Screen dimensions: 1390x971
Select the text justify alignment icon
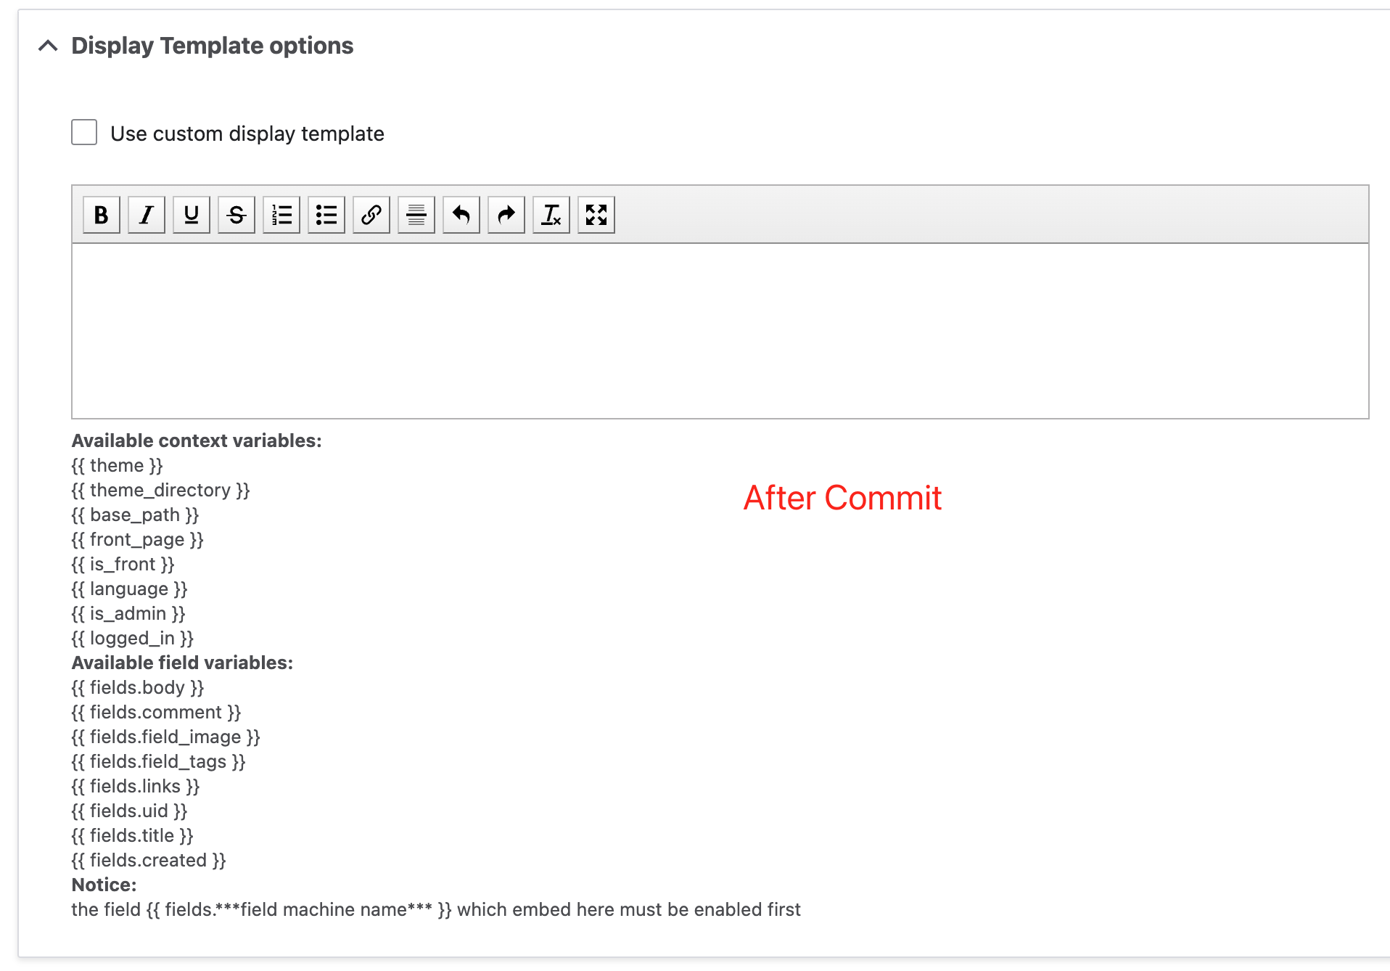pyautogui.click(x=416, y=215)
